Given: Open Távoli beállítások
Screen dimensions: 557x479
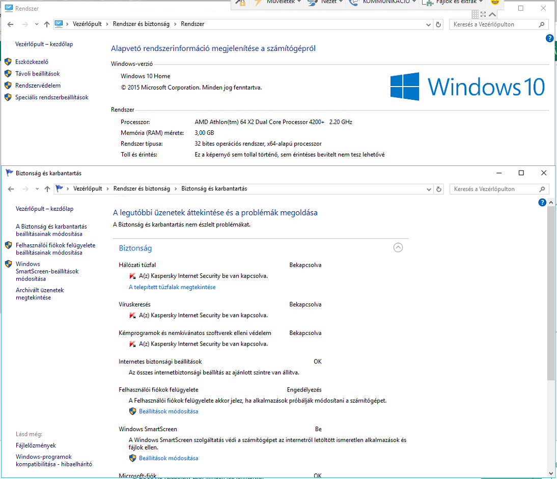Looking at the screenshot, I should (37, 73).
